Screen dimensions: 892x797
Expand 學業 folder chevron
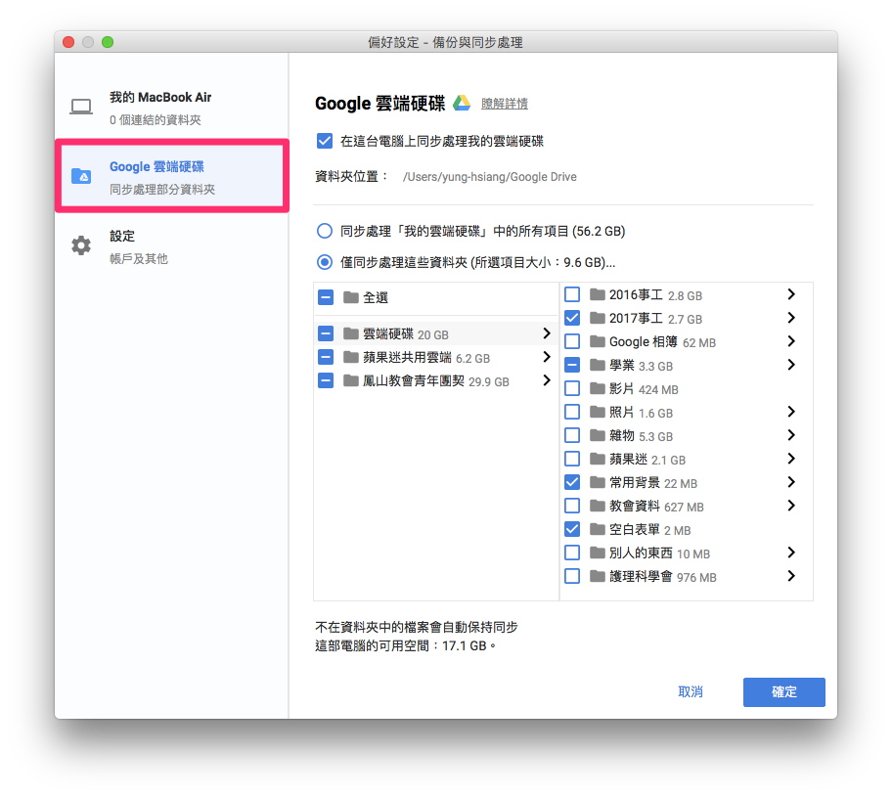791,365
